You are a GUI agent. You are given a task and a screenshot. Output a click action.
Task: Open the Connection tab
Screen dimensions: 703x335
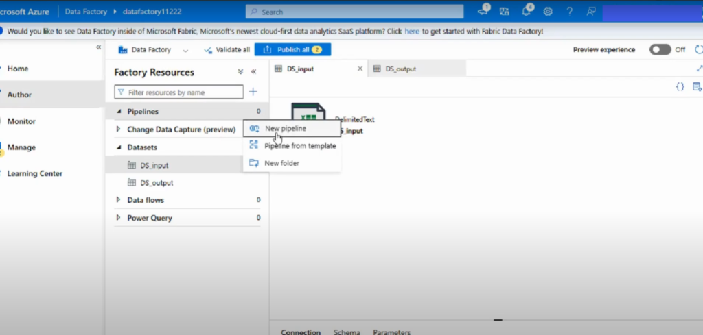point(301,332)
